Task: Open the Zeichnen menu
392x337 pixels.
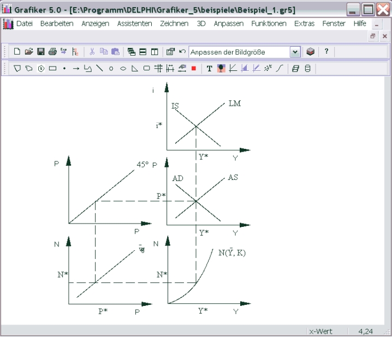Action: point(174,24)
